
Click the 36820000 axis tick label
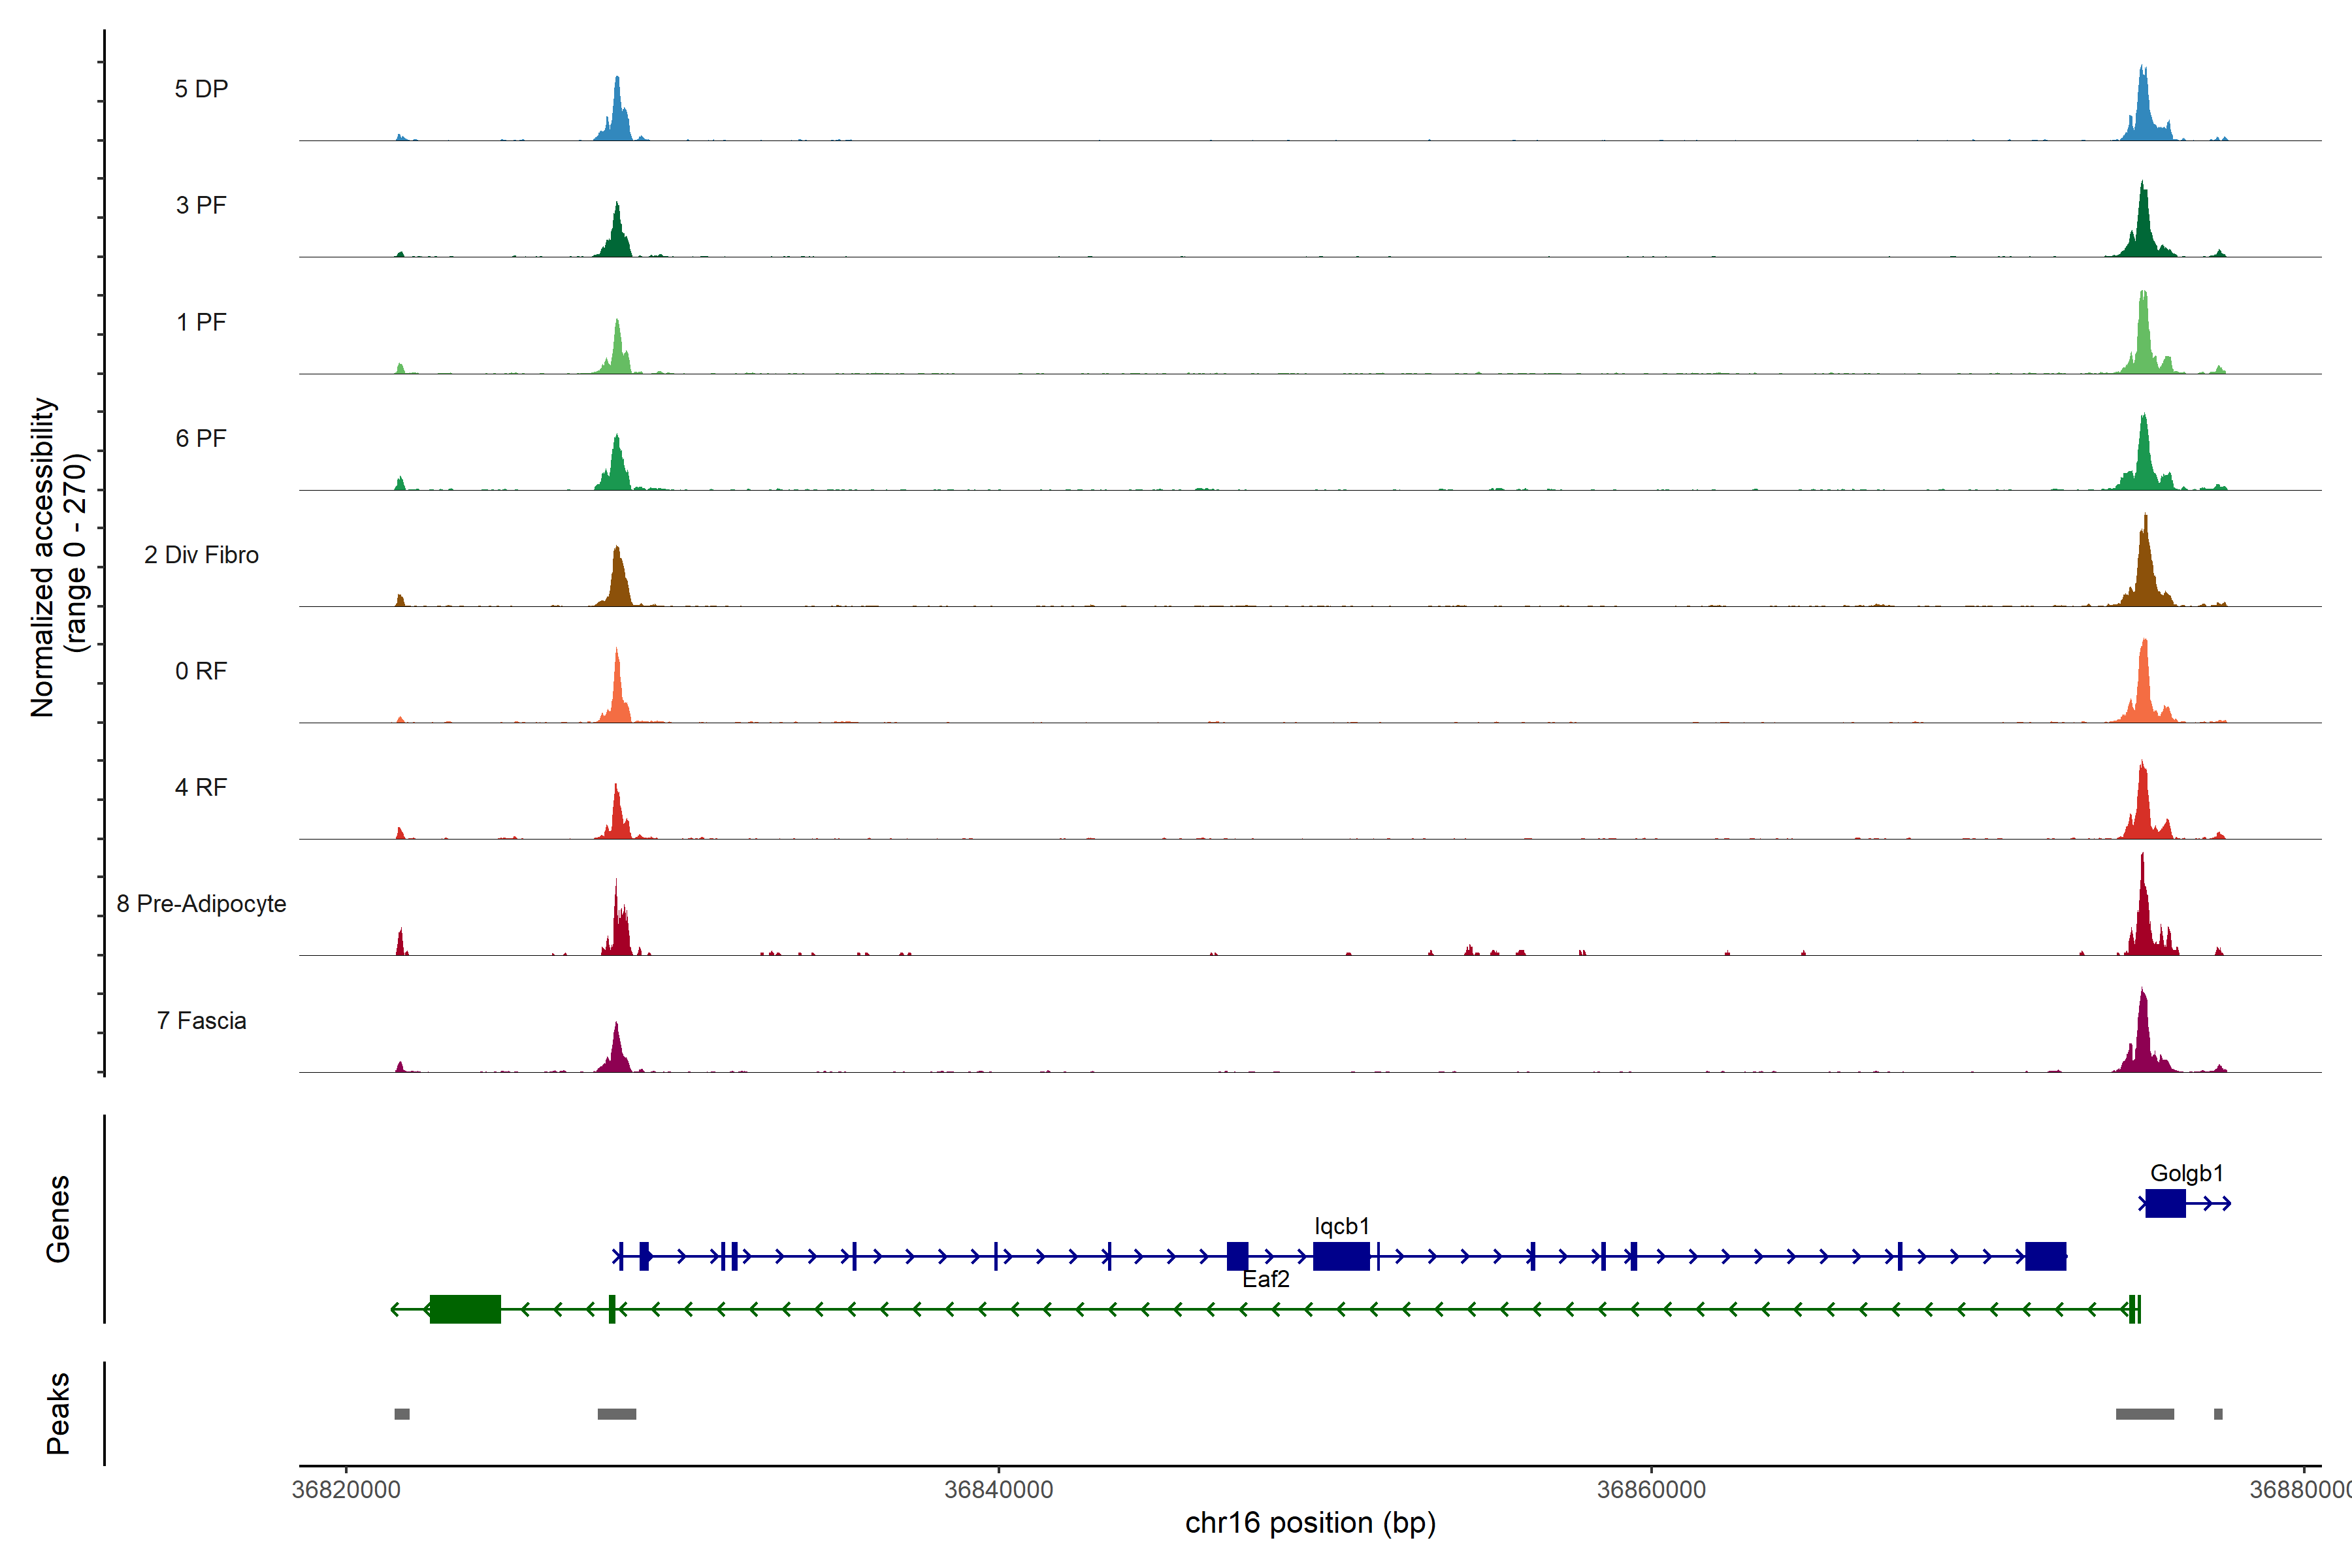point(346,1490)
